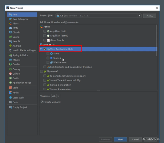Click the New... SDK button

tap(150, 16)
